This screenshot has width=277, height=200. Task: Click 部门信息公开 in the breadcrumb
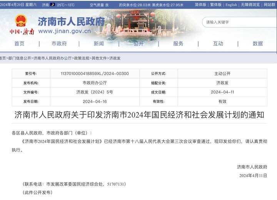click(x=20, y=58)
